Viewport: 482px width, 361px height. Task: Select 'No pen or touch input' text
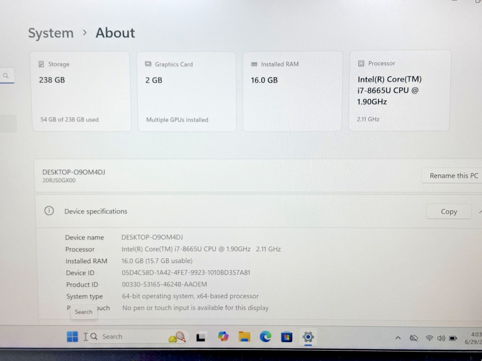(x=195, y=308)
